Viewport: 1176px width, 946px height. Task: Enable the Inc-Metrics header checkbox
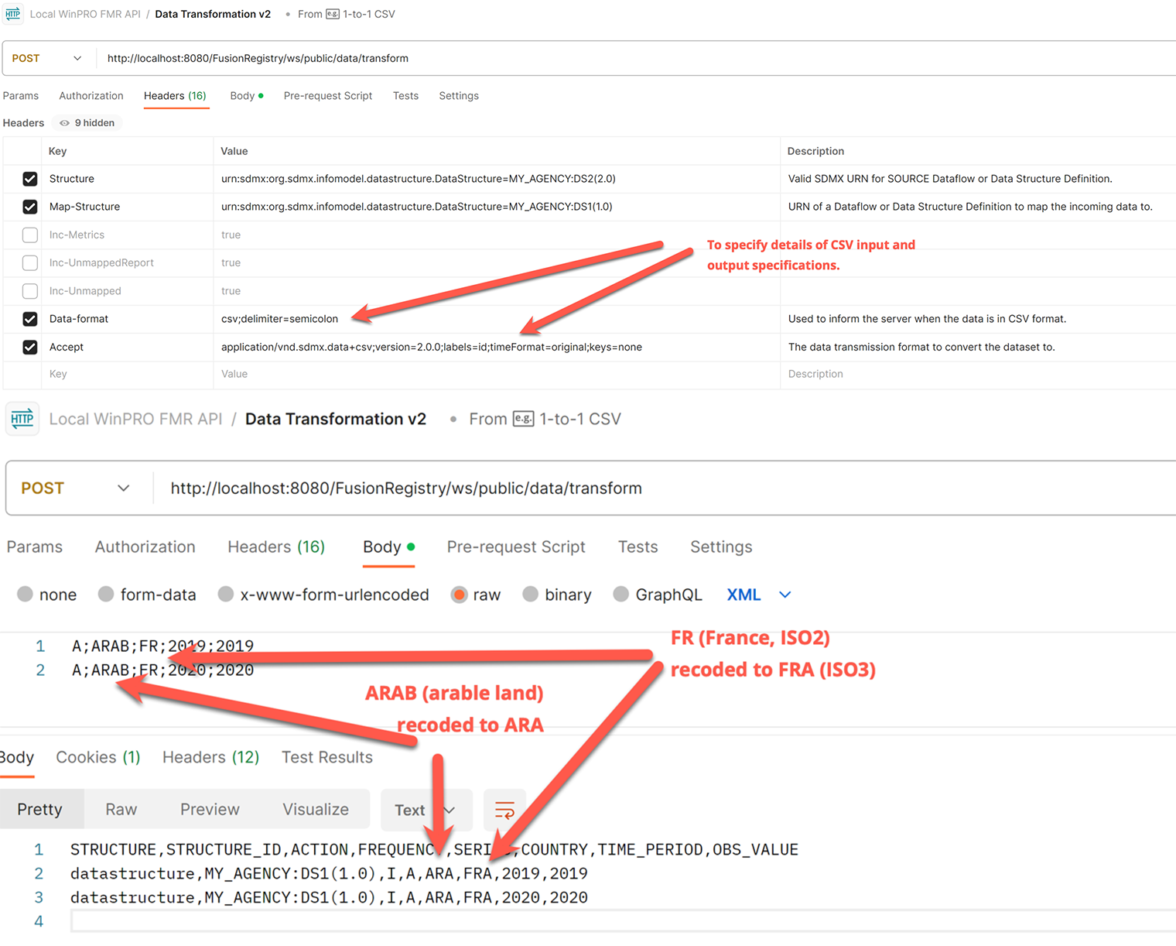(30, 235)
